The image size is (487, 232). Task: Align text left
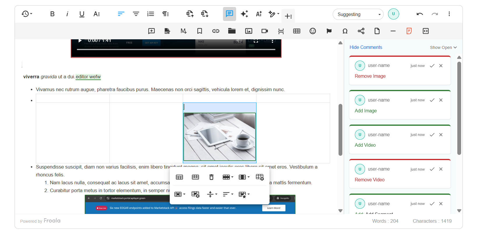tap(121, 14)
